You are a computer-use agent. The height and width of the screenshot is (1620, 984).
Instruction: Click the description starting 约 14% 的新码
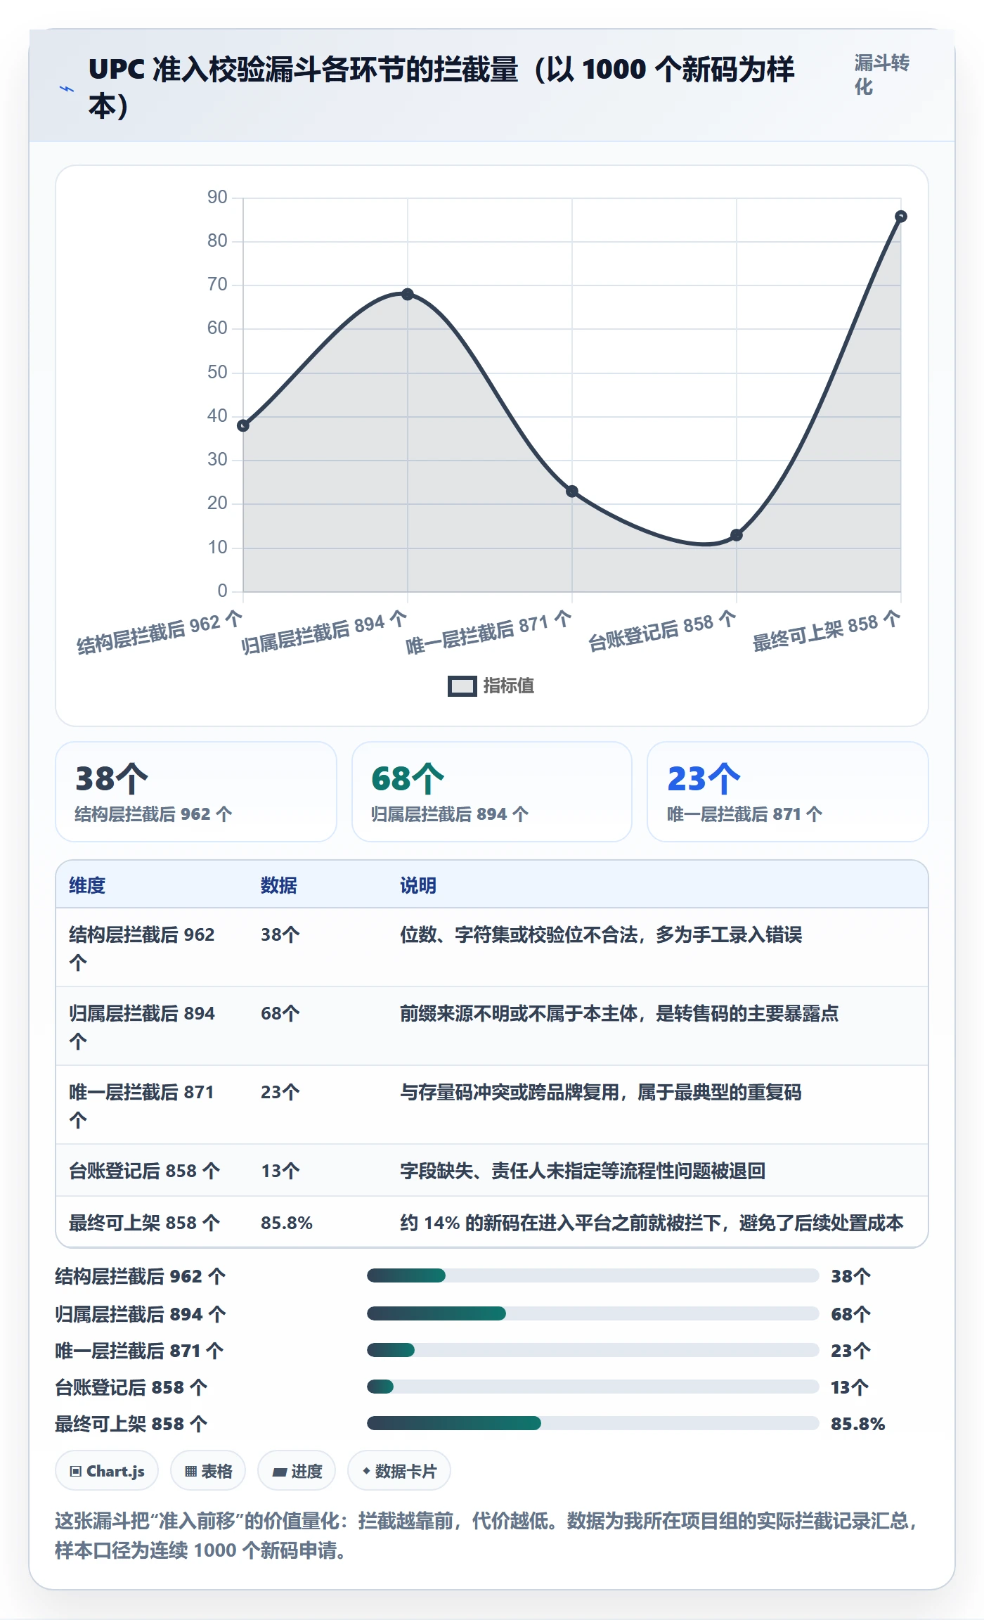[652, 1223]
